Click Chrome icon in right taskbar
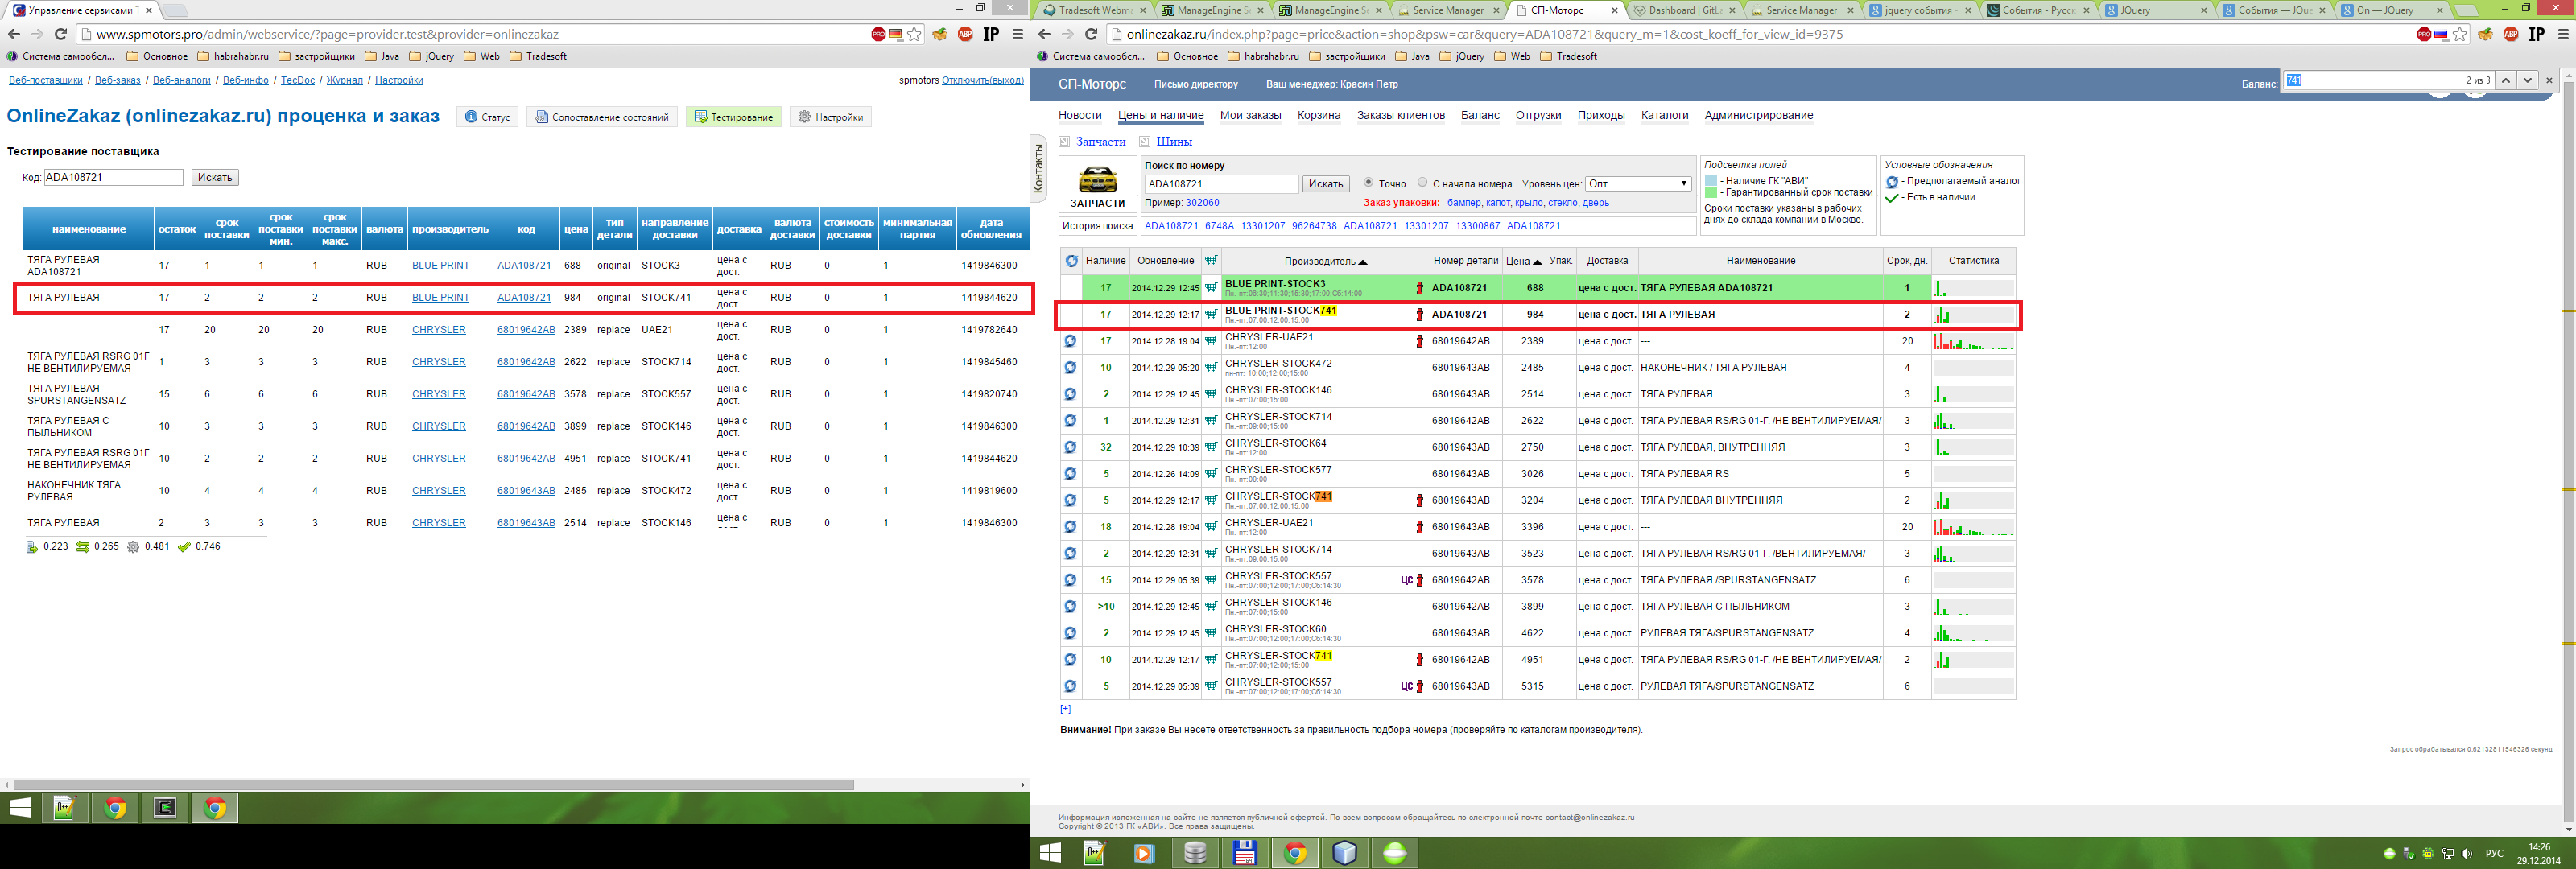The image size is (2576, 869). coord(1295,853)
